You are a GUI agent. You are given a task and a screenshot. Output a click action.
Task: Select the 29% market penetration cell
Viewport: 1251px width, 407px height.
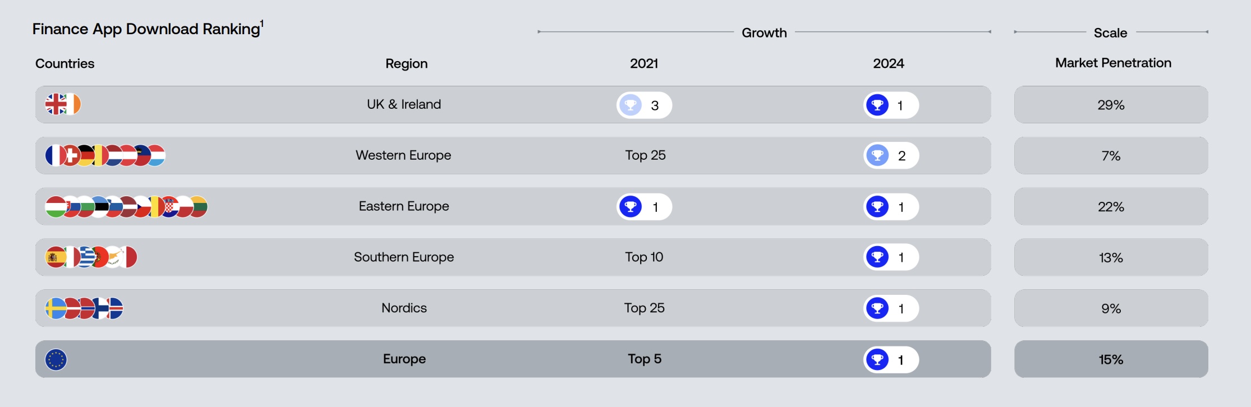(x=1111, y=105)
